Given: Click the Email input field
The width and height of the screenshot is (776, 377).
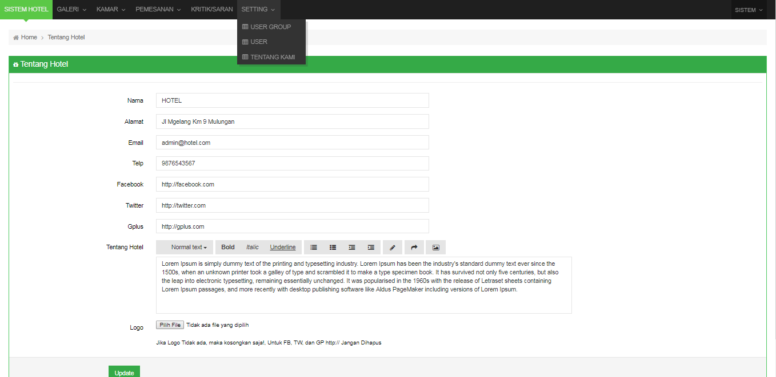Looking at the screenshot, I should tap(292, 143).
